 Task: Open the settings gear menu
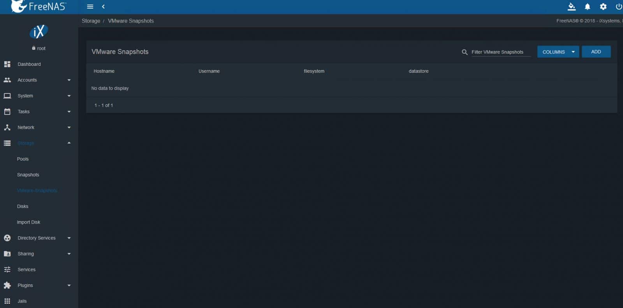pos(603,7)
